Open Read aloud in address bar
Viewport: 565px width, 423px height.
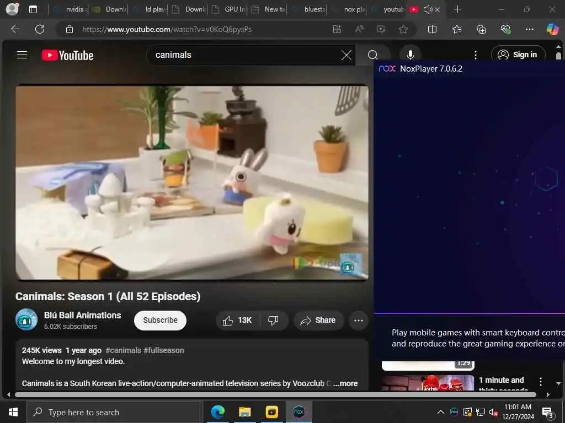click(359, 29)
